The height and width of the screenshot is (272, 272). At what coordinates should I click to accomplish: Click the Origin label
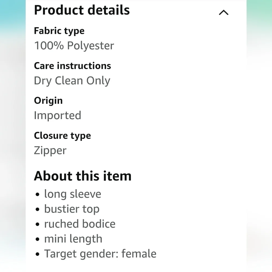coord(48,101)
